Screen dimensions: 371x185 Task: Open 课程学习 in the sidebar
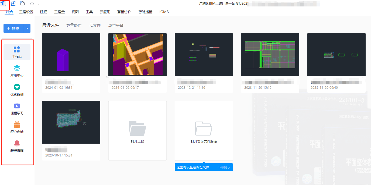17,109
